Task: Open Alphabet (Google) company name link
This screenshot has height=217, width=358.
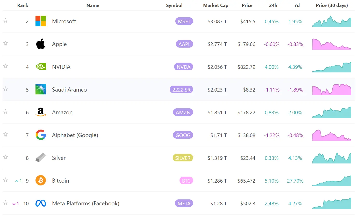Action: tap(75, 135)
